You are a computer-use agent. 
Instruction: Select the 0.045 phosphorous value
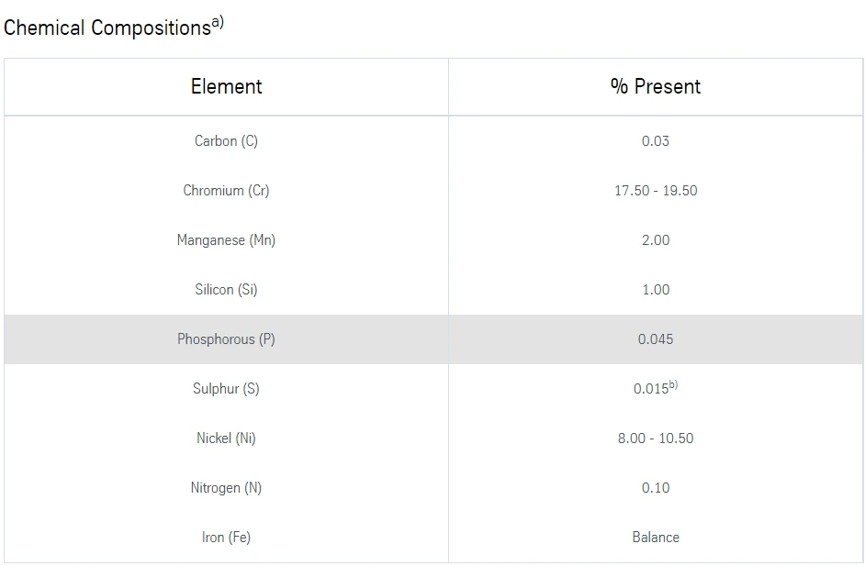[656, 339]
